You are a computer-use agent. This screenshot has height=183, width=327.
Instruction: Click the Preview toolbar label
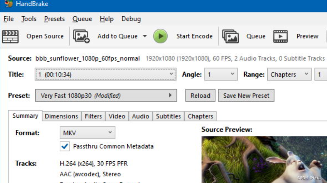tap(308, 36)
